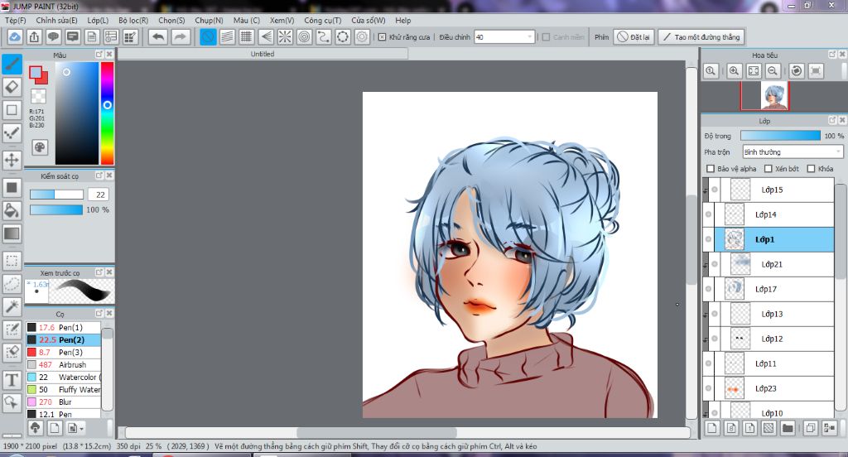
Task: Click fit-to-window icon in Hoa tiêu panel
Action: pyautogui.click(x=754, y=71)
